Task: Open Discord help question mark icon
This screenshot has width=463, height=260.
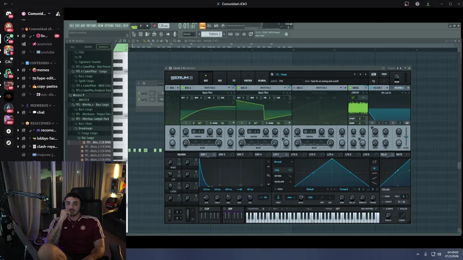Action: pos(417,4)
